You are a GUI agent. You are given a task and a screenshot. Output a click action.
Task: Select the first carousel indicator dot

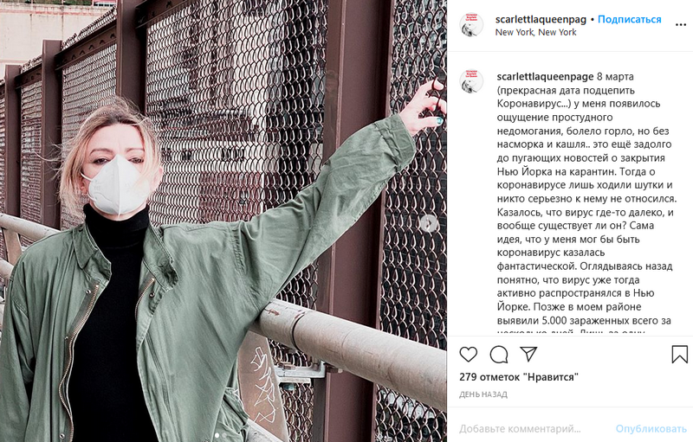217,435
